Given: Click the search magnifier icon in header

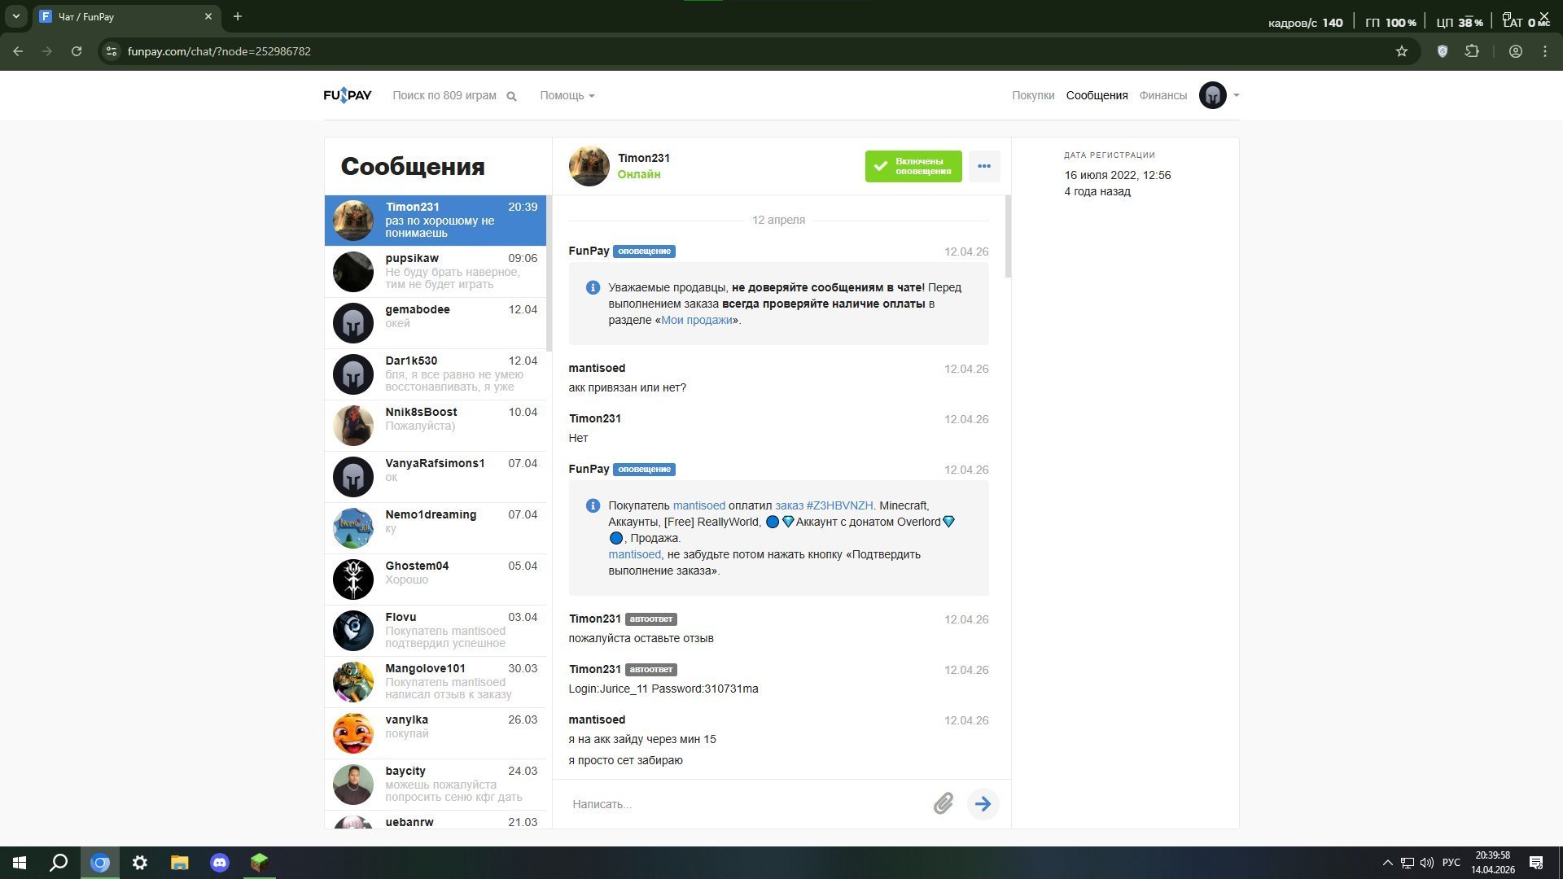Looking at the screenshot, I should click(511, 96).
